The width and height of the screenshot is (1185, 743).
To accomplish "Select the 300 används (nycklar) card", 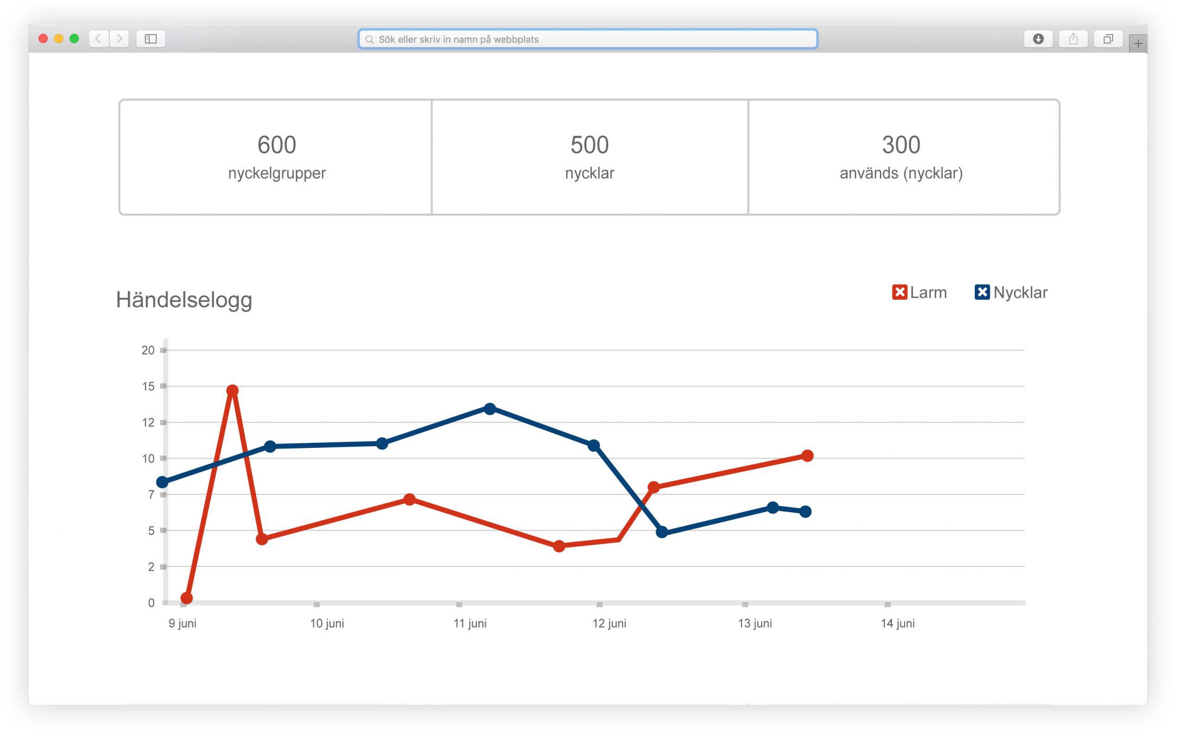I will click(901, 157).
